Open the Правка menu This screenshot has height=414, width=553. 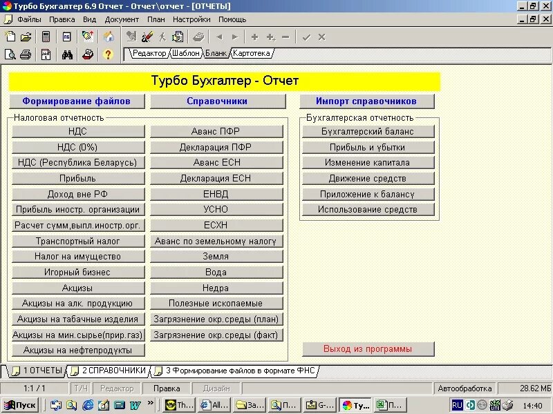[62, 19]
